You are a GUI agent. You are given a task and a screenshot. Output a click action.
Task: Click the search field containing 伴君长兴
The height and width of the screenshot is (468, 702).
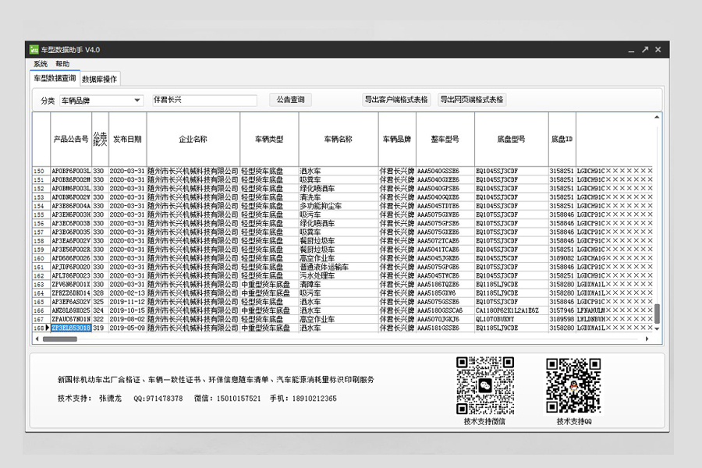pyautogui.click(x=203, y=100)
